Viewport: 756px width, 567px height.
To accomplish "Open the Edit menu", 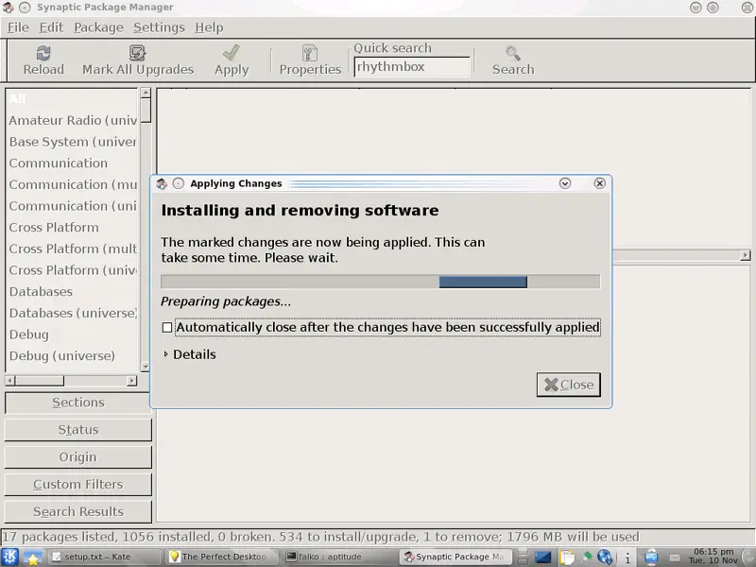I will coord(51,27).
